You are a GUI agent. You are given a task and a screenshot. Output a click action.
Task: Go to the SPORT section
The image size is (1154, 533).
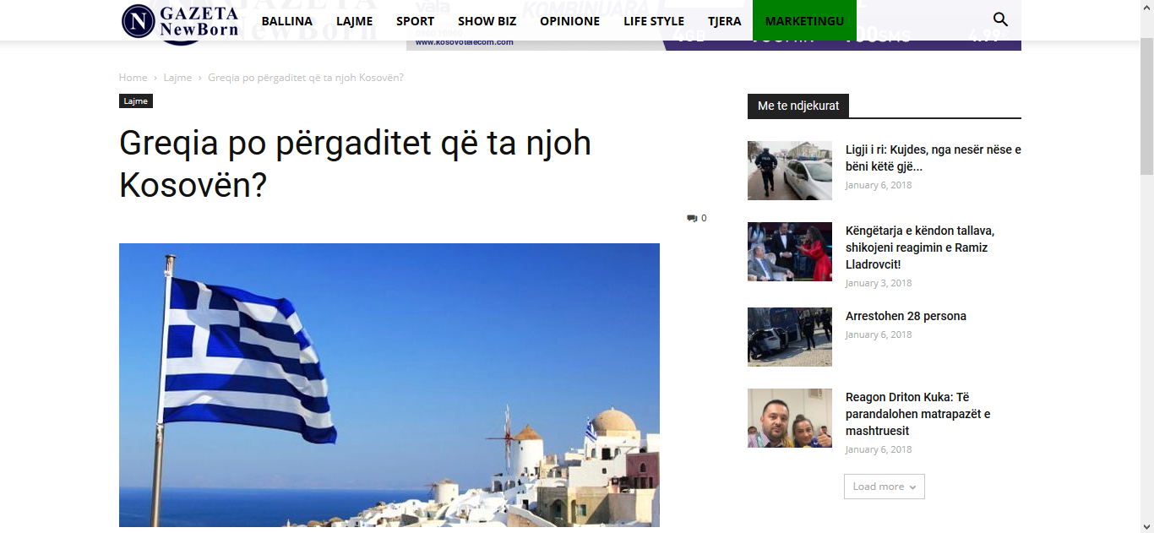click(x=415, y=21)
